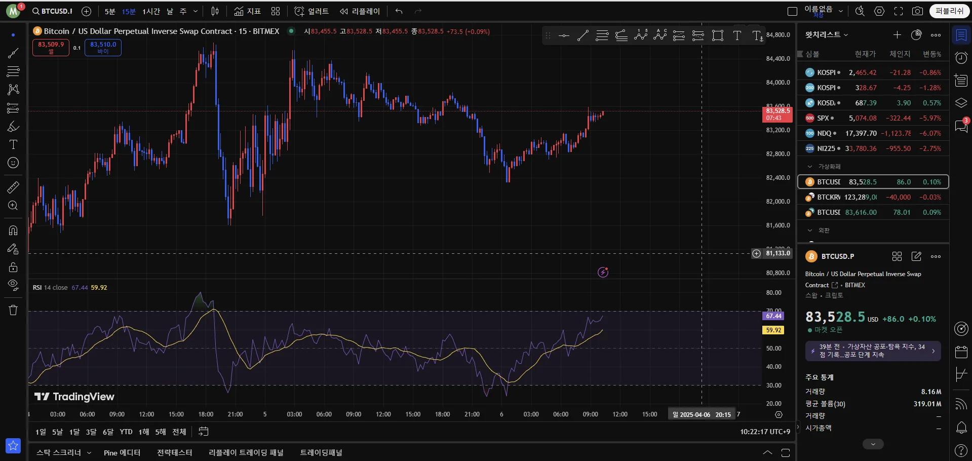Open go-to-date calendar icon
Viewport: 972px width, 461px height.
[x=204, y=432]
